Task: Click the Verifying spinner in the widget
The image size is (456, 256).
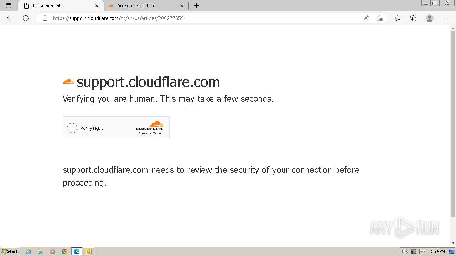Action: (72, 128)
